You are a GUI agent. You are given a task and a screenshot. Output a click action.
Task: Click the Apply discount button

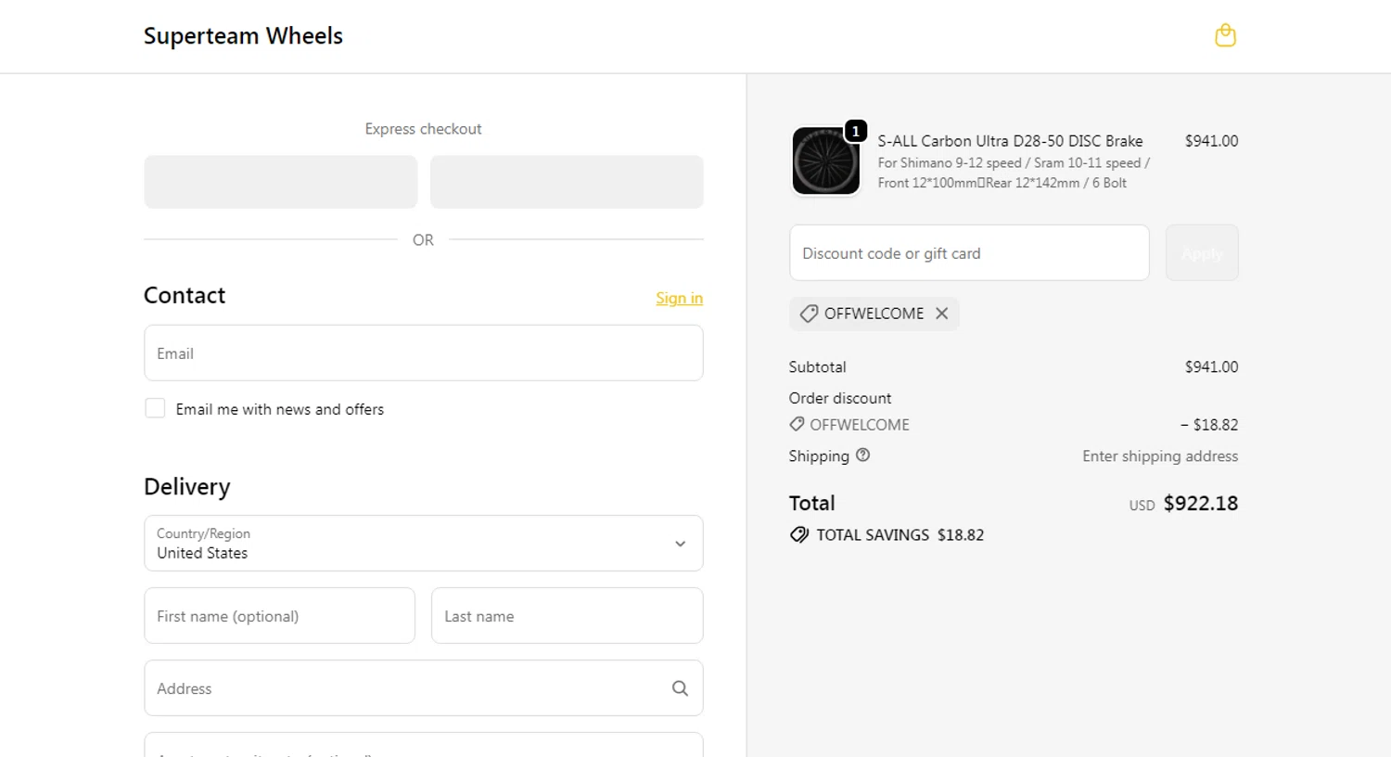point(1202,252)
